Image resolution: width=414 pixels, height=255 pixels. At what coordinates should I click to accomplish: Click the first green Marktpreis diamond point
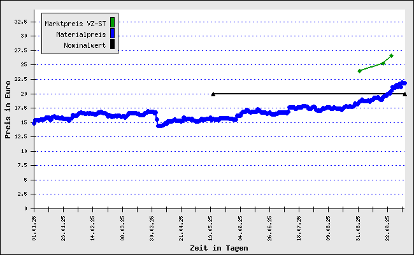360,71
